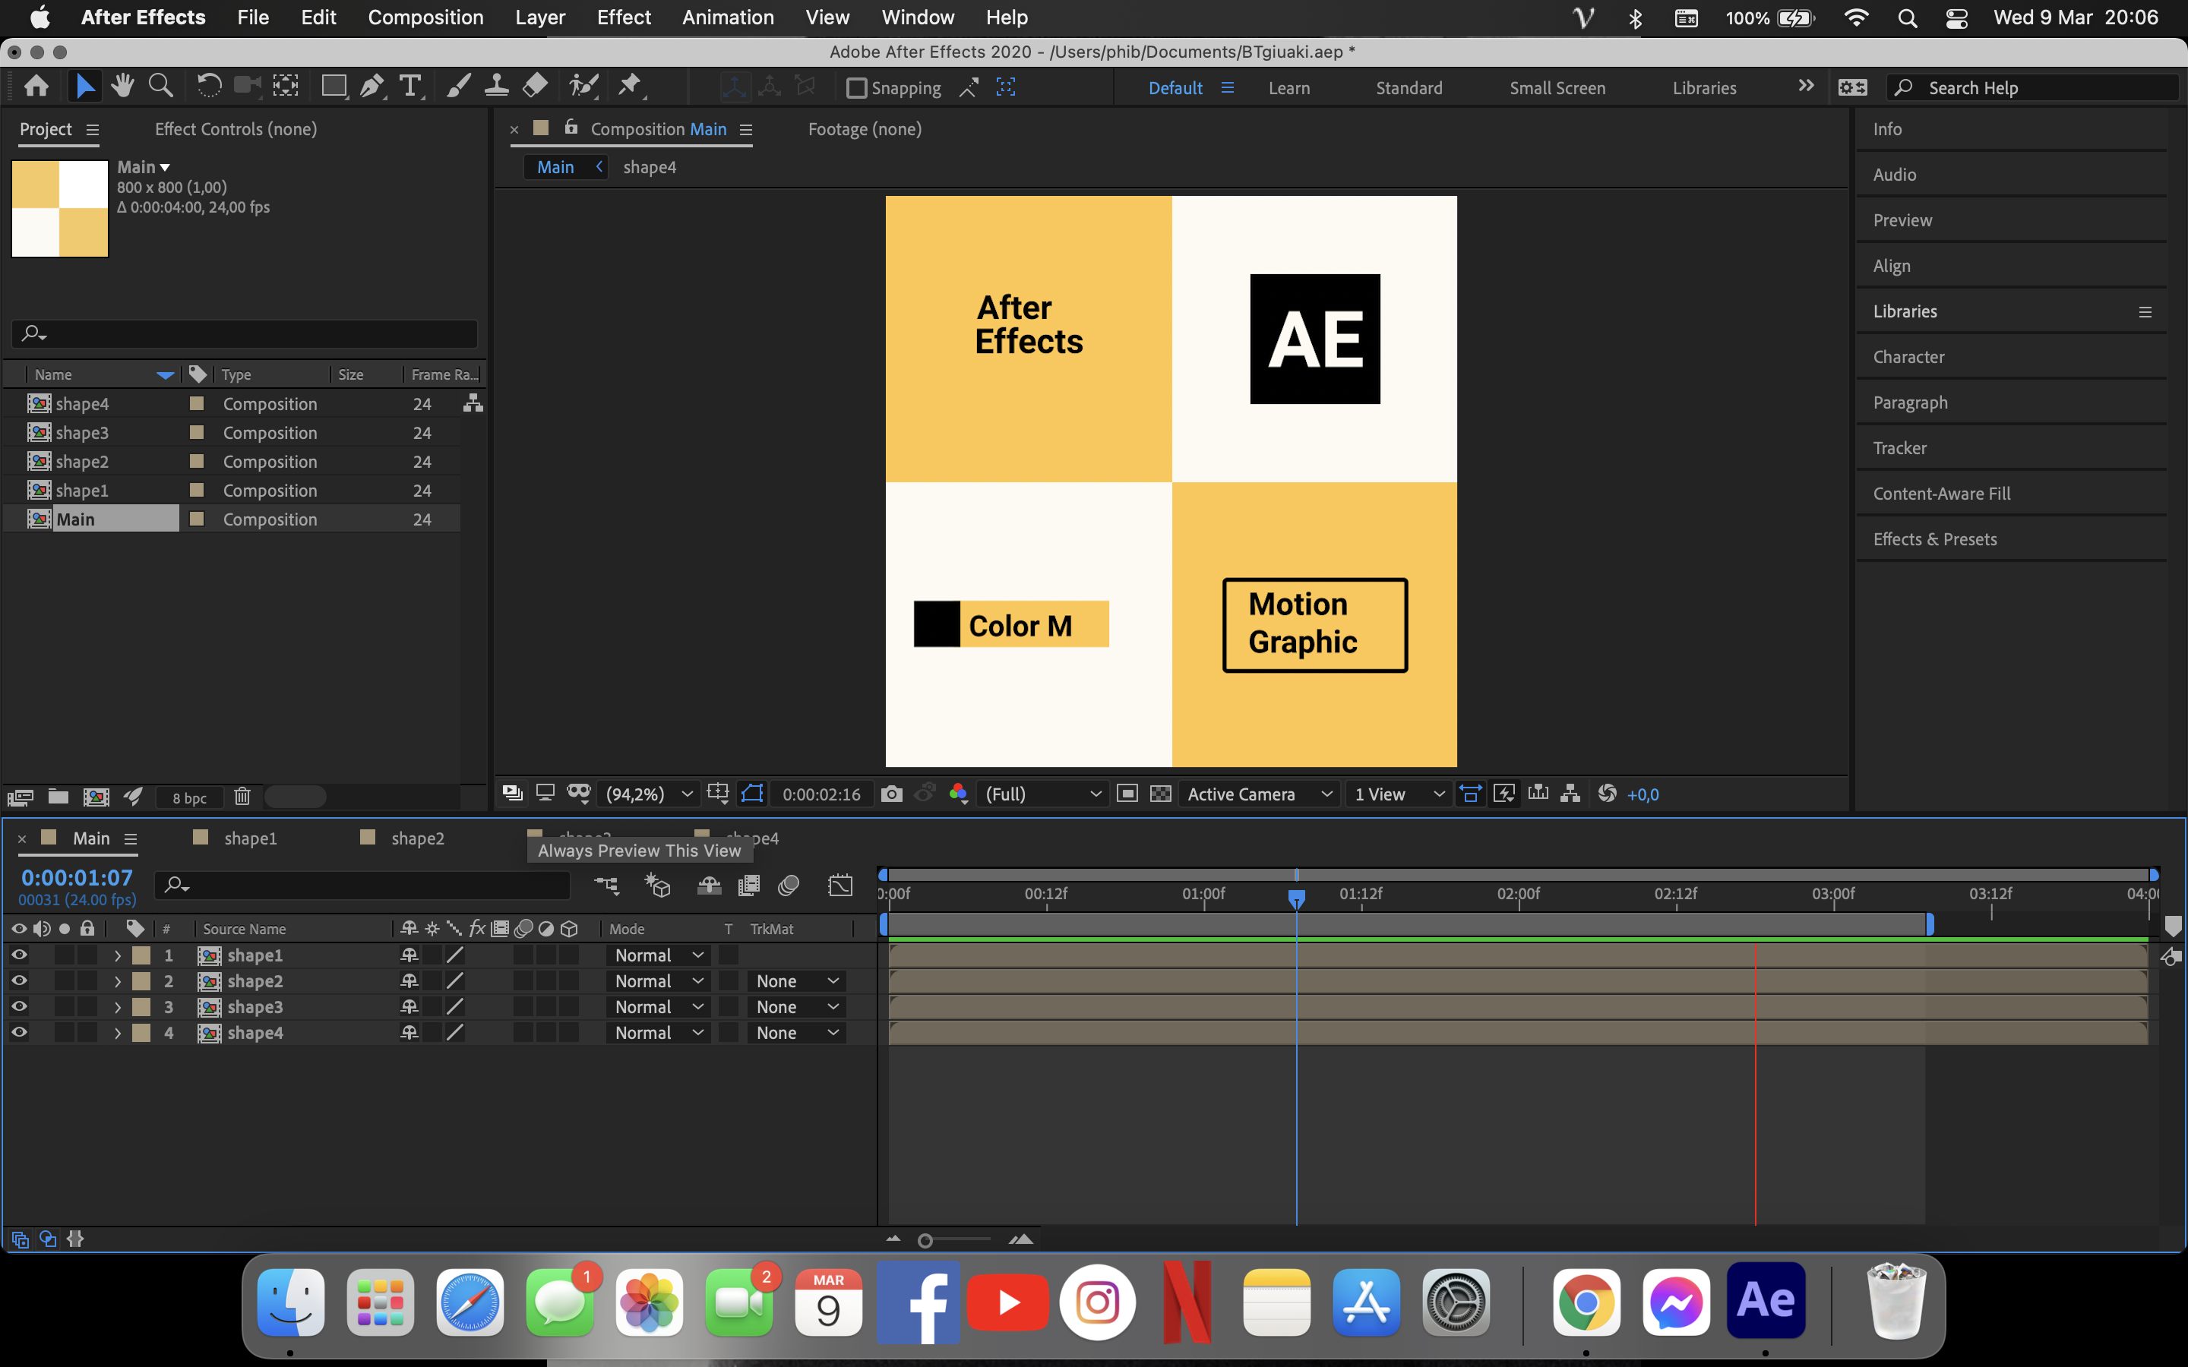The height and width of the screenshot is (1367, 2188).
Task: Select the Brush tool
Action: (x=458, y=87)
